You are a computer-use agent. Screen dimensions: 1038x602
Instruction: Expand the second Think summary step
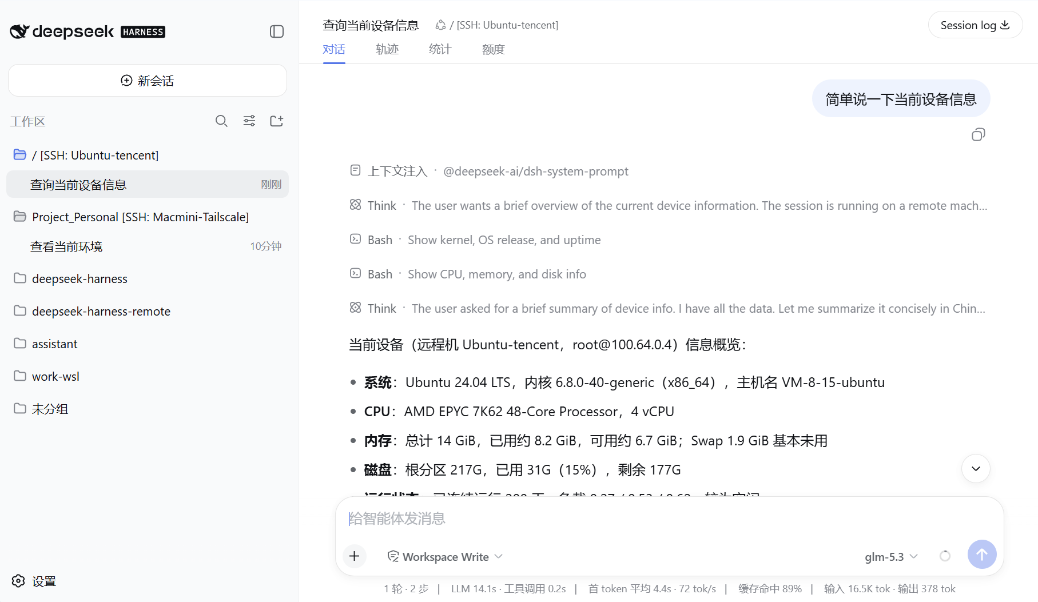point(669,309)
